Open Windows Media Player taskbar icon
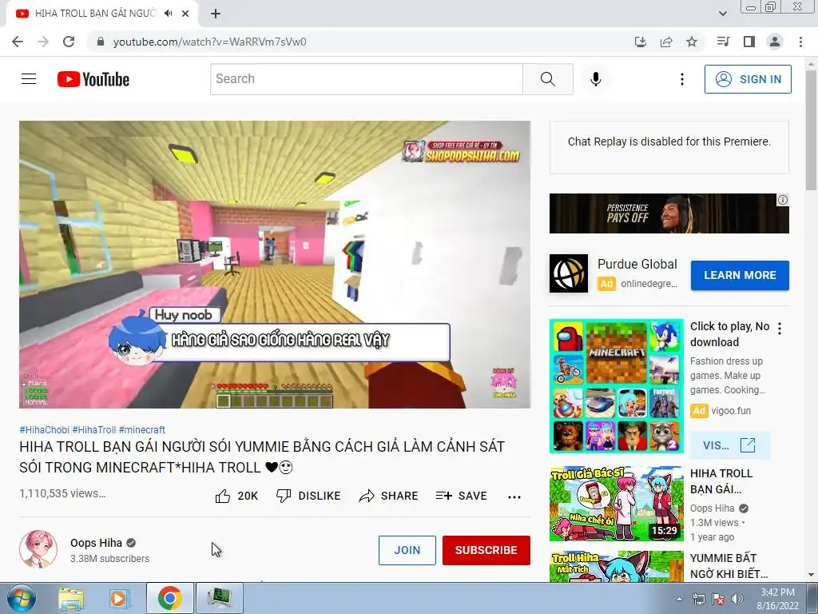The height and width of the screenshot is (614, 818). (120, 598)
